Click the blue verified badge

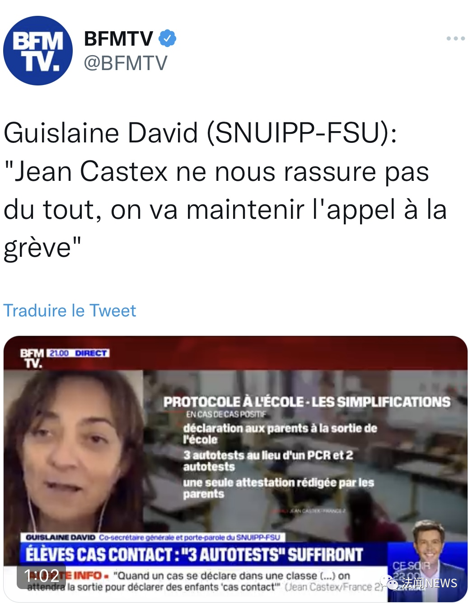click(x=167, y=38)
